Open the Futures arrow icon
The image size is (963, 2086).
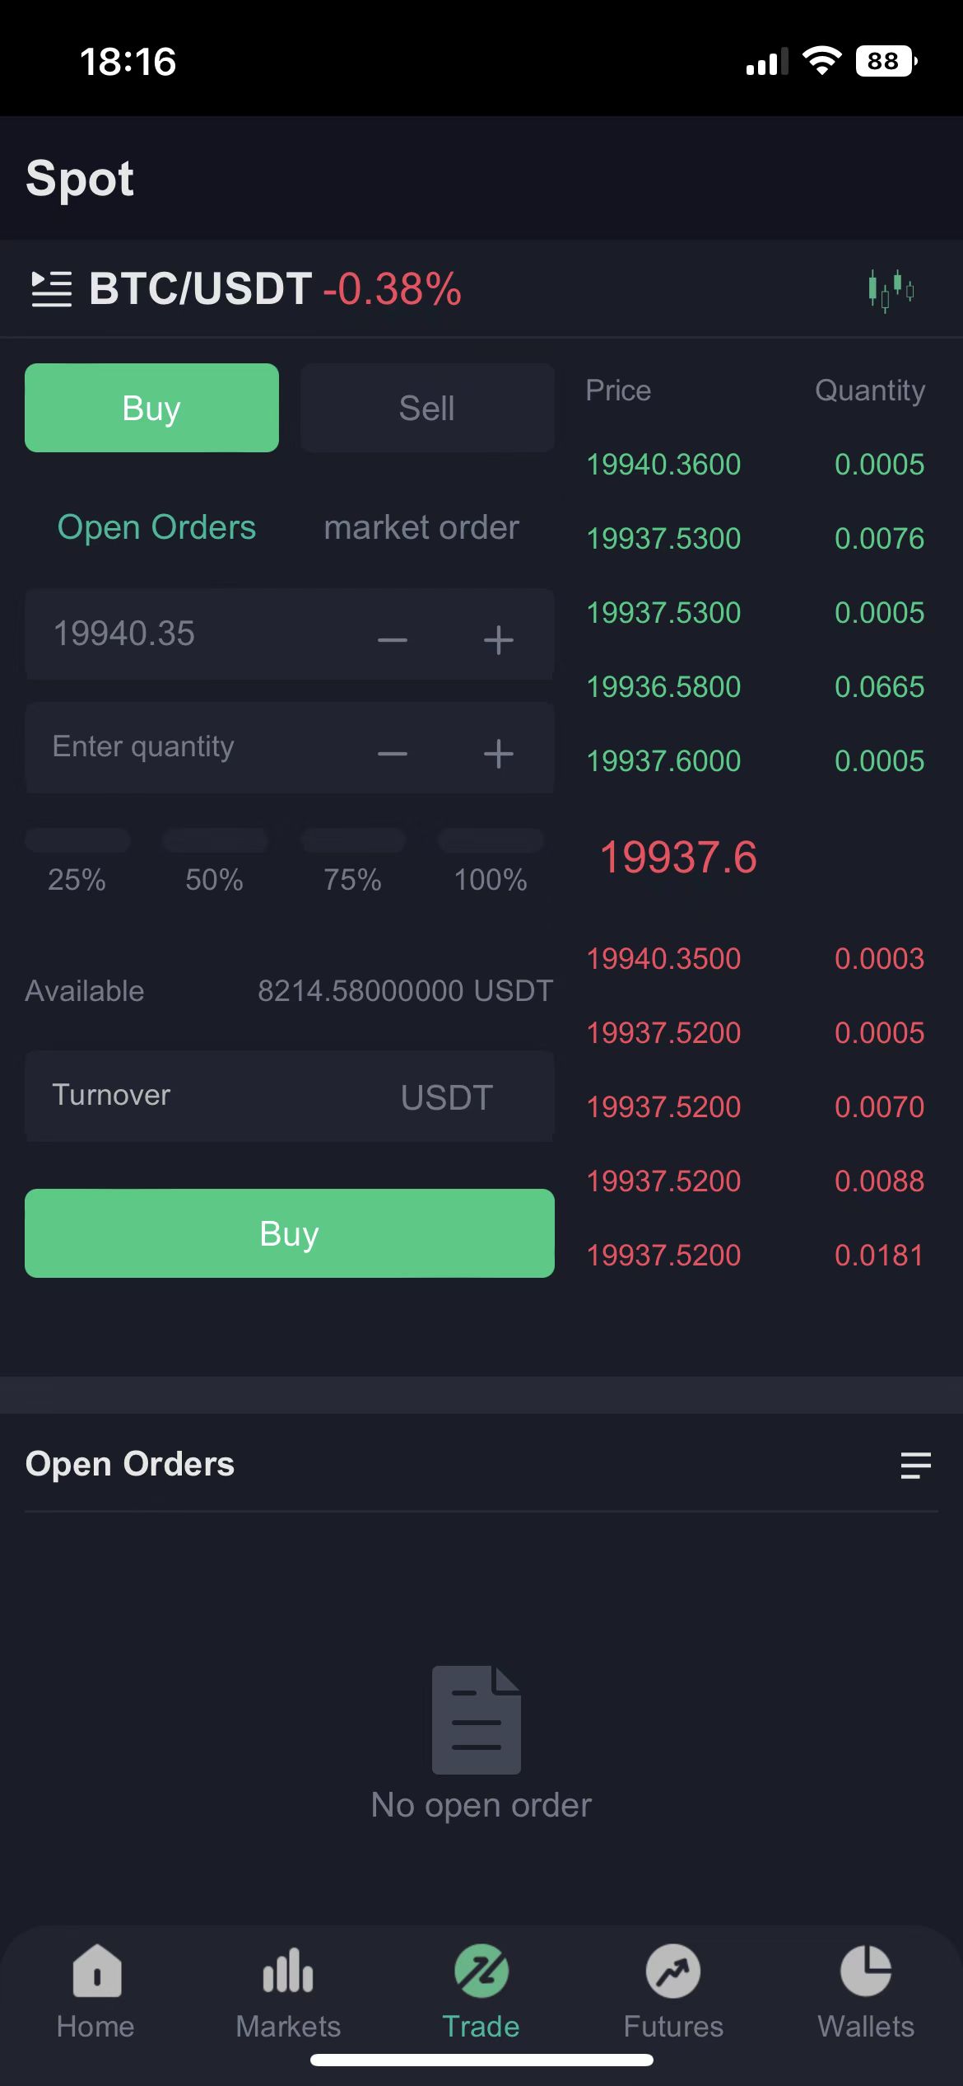[x=673, y=1971]
